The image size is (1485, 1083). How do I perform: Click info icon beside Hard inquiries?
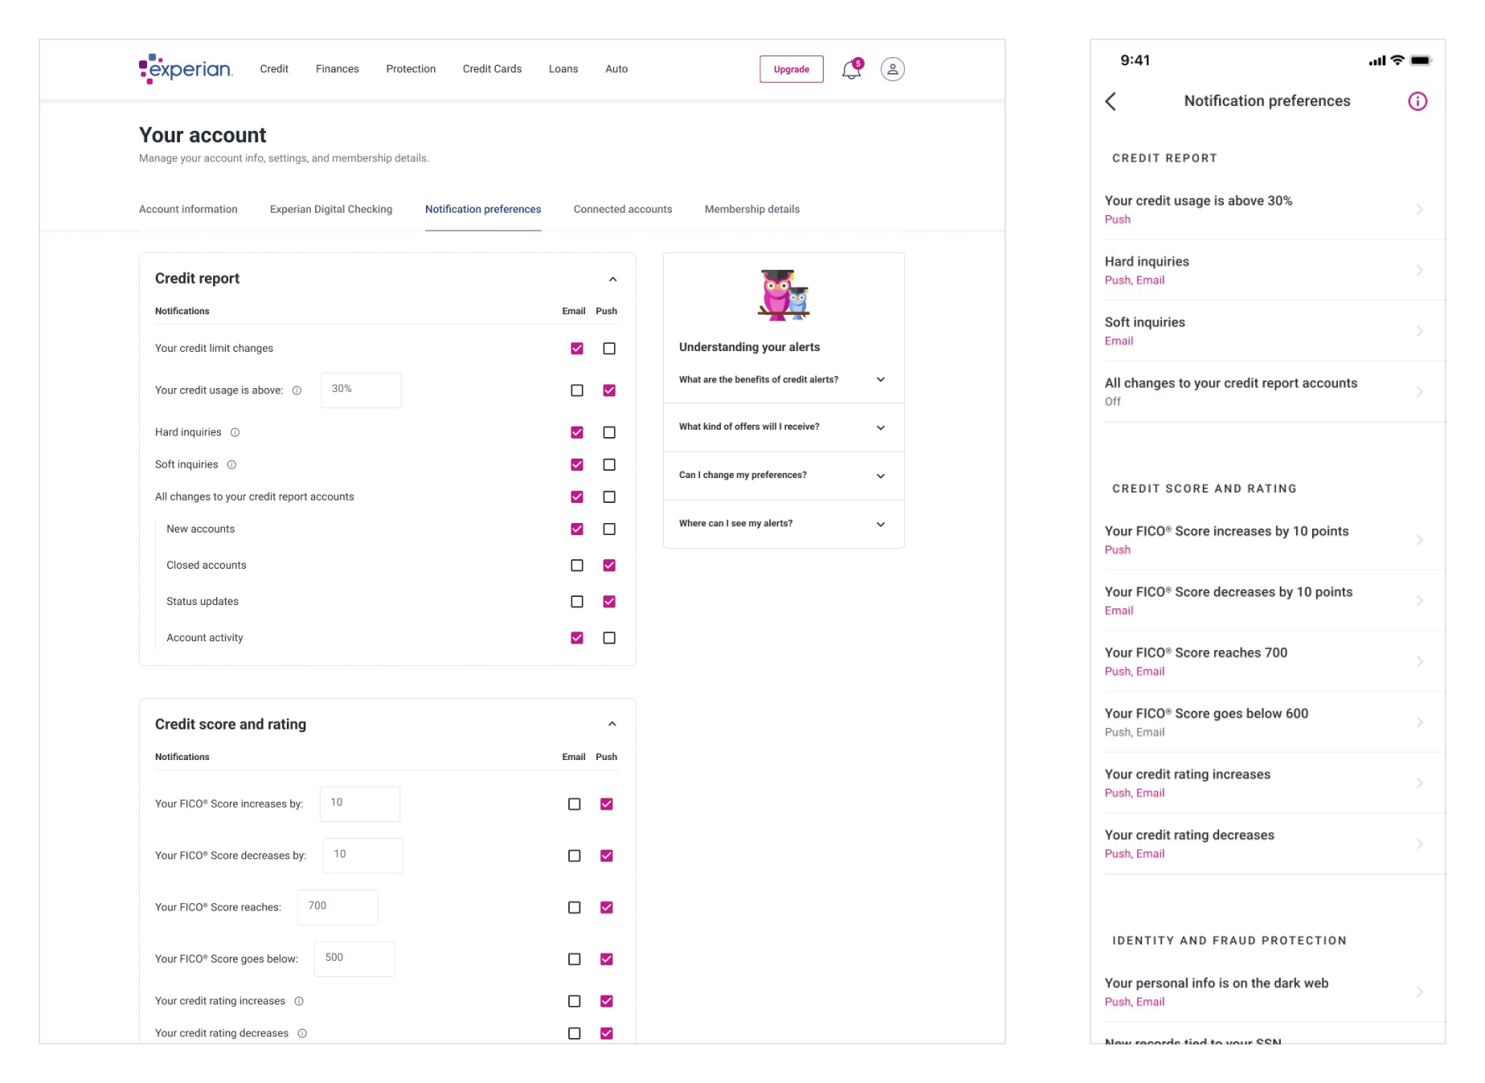pos(235,432)
